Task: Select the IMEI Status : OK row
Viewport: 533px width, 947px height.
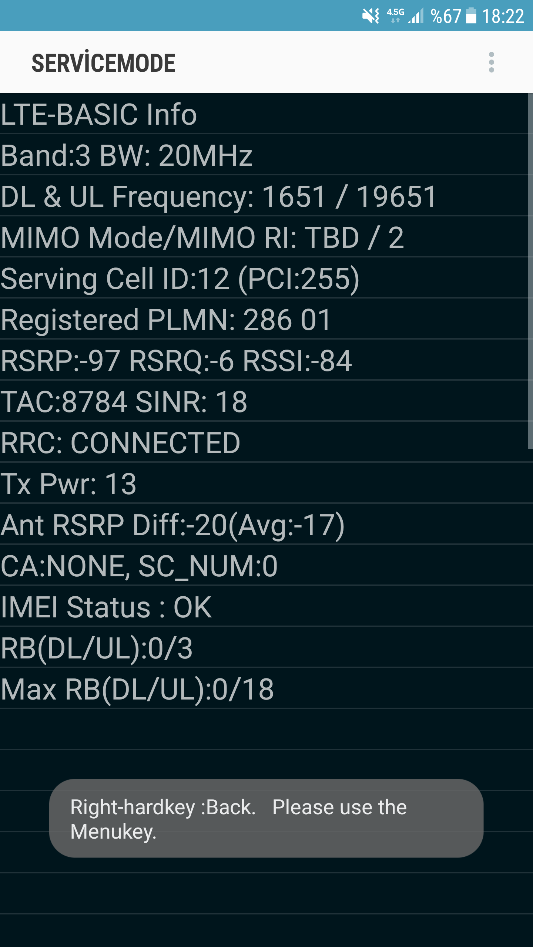Action: (x=266, y=606)
